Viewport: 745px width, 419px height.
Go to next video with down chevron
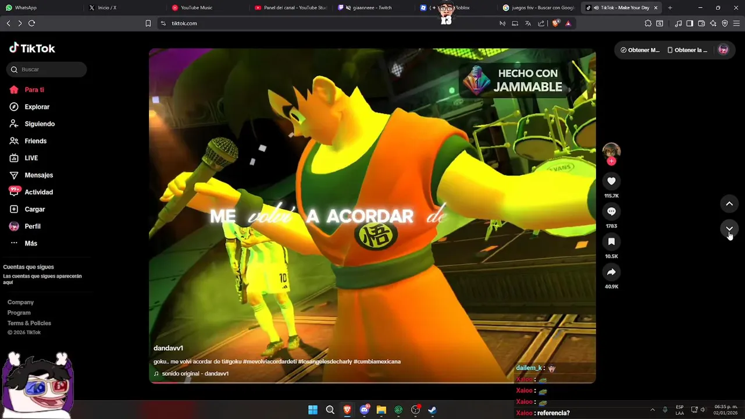click(729, 229)
